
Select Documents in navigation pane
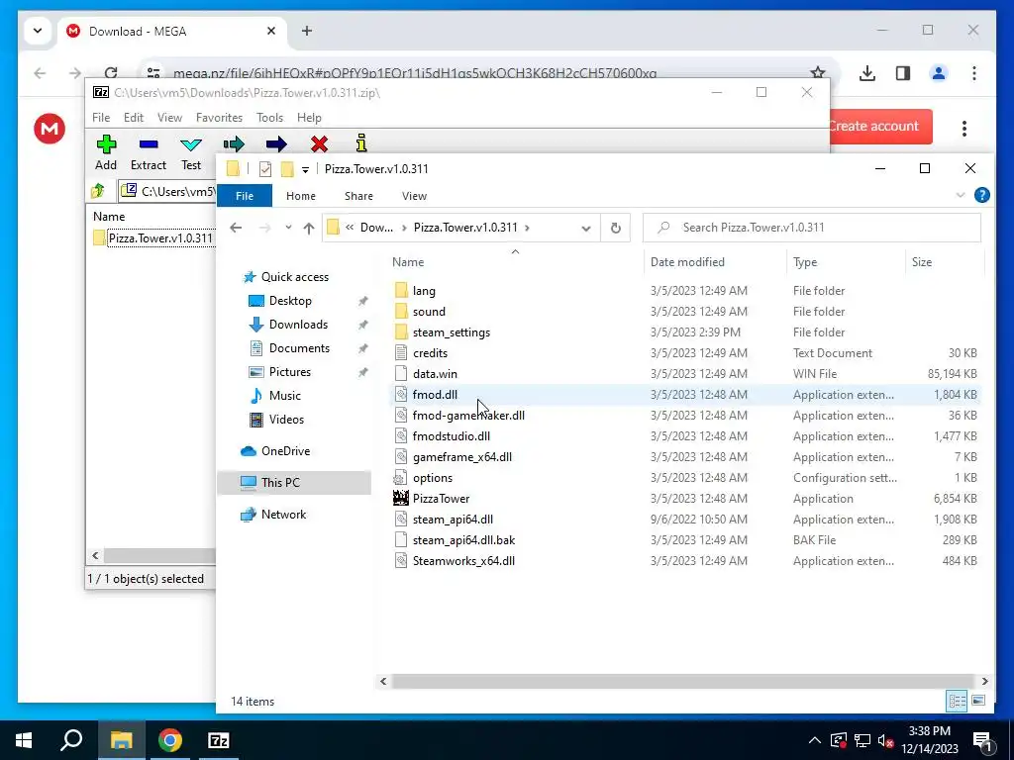tap(299, 348)
